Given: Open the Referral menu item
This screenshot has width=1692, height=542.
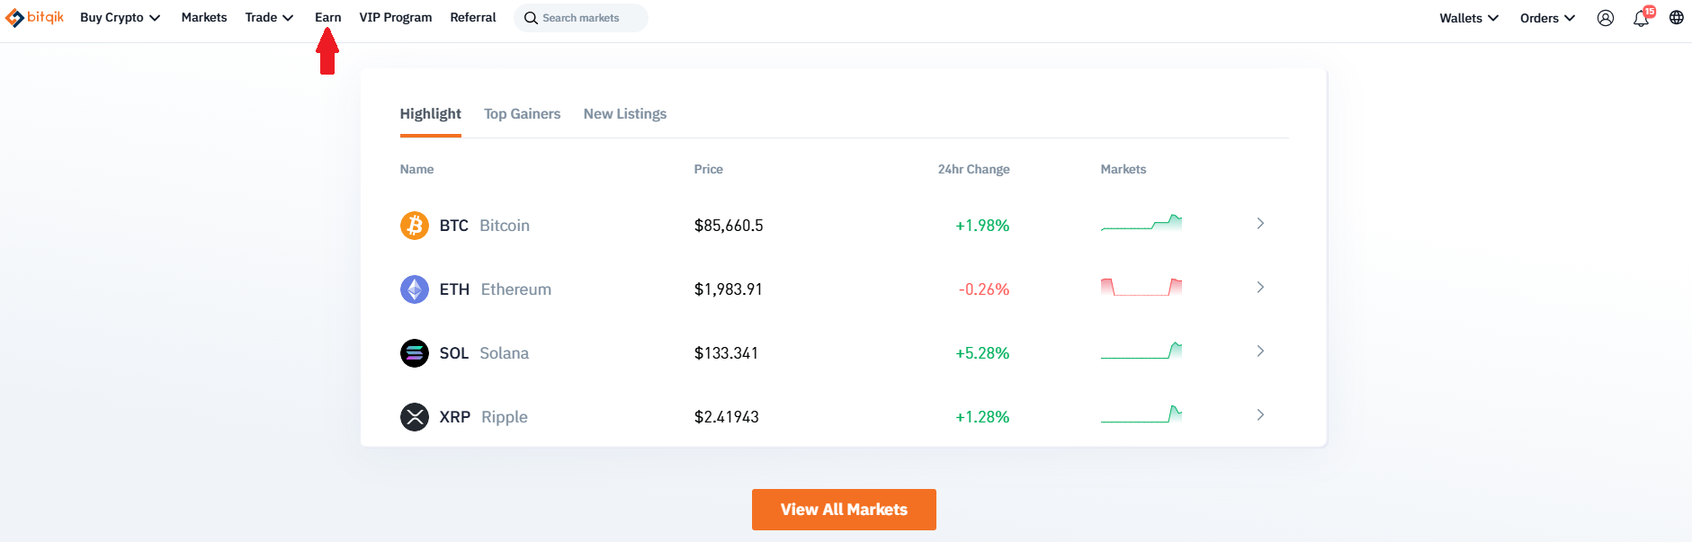Looking at the screenshot, I should [x=473, y=18].
